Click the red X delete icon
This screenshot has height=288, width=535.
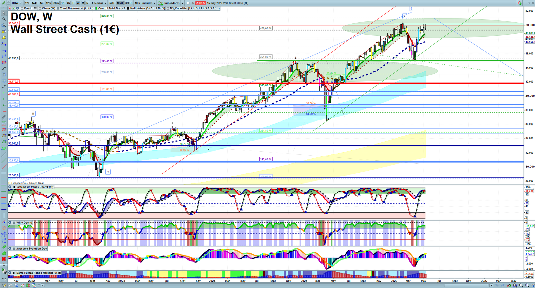tap(4, 259)
